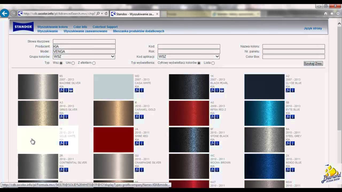Screen dimensions: 342x192
Task: Open the Color Info menu
Action: 80,27
